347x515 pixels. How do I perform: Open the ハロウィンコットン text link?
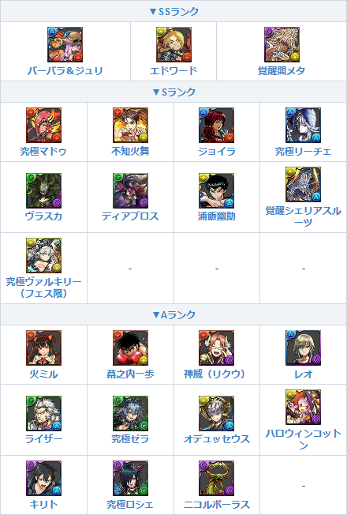[303, 439]
